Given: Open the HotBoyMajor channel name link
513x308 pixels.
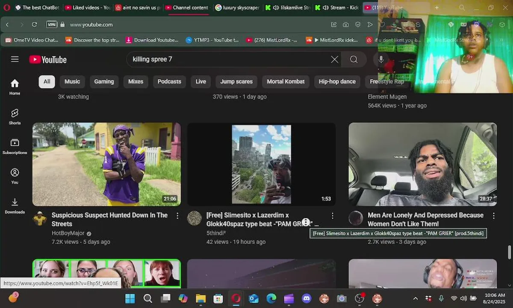Looking at the screenshot, I should [x=68, y=234].
